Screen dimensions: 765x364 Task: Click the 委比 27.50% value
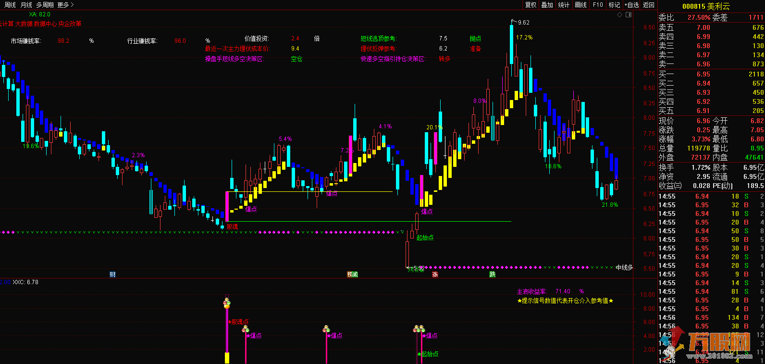pyautogui.click(x=699, y=17)
